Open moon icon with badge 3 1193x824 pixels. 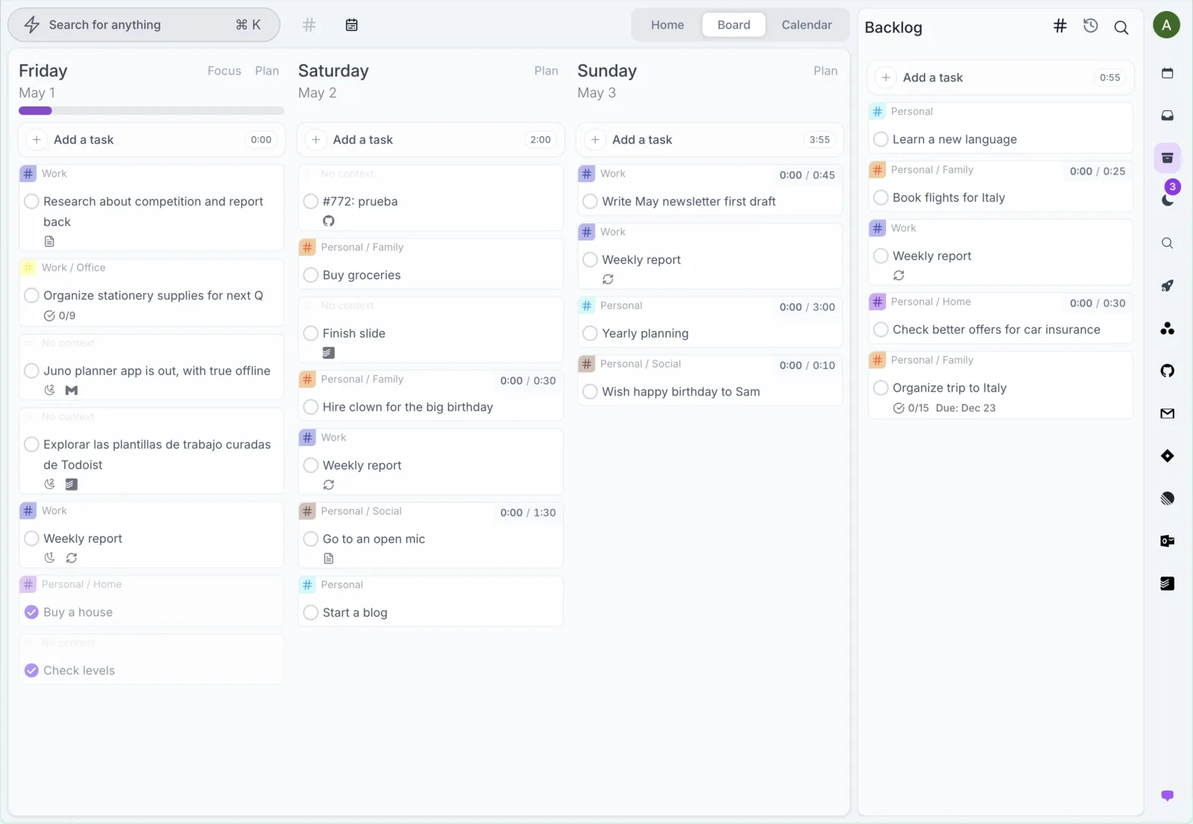1168,199
